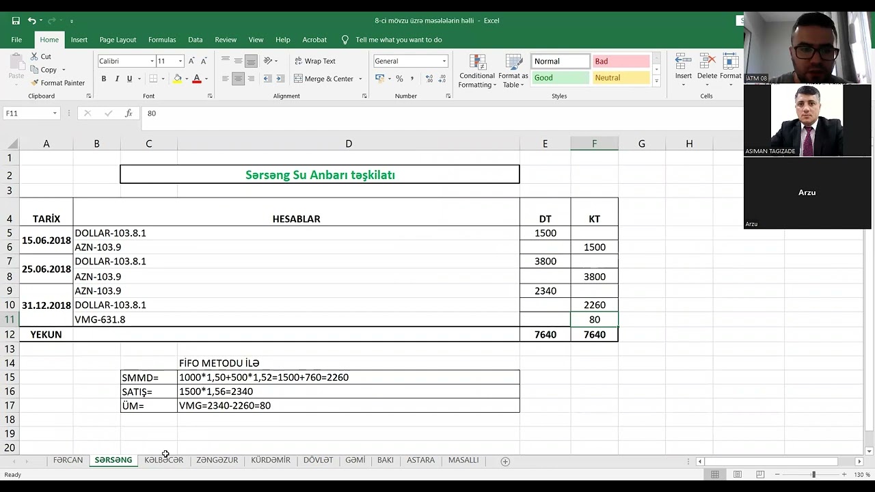The width and height of the screenshot is (875, 492).
Task: Switch to the ZƏNGƏZUR sheet tab
Action: pyautogui.click(x=217, y=461)
